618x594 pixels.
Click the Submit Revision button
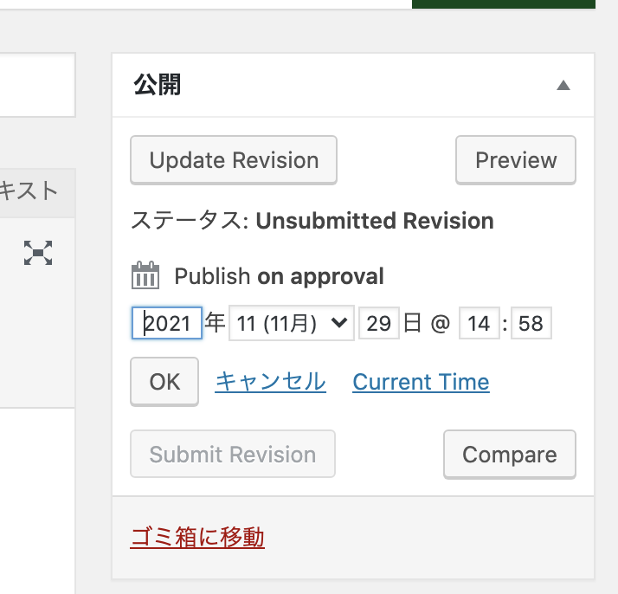tap(233, 454)
